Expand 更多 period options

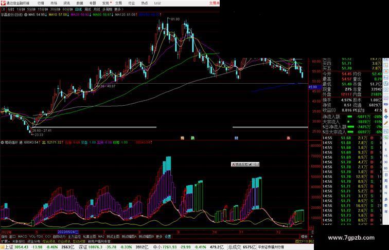tap(118, 9)
